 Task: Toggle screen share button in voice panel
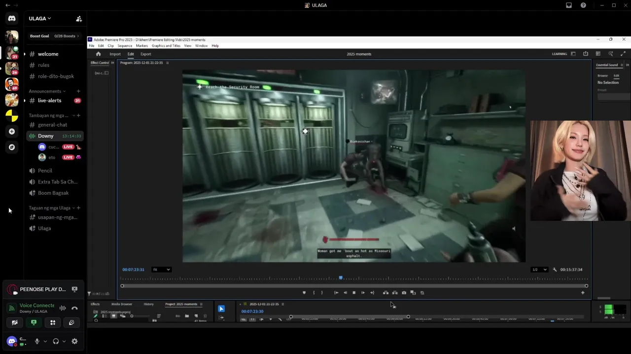34,323
